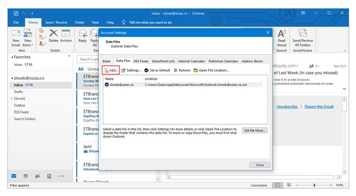Close Account Settings with the X
Image resolution: width=356 pixels, height=196 pixels.
268,32
